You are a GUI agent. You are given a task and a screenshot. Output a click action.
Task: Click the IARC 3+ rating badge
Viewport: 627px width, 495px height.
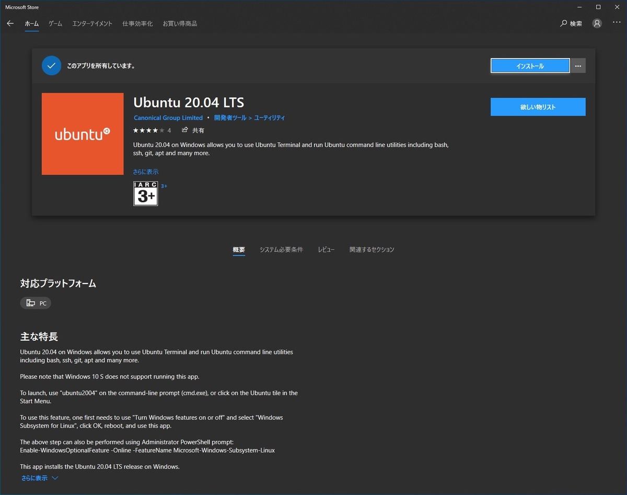click(x=146, y=193)
